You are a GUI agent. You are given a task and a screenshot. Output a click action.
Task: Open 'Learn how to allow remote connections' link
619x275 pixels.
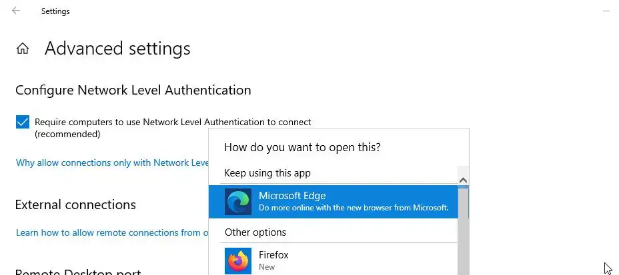(107, 232)
